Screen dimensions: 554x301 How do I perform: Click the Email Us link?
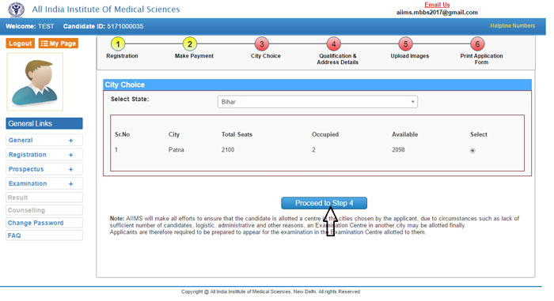[437, 5]
